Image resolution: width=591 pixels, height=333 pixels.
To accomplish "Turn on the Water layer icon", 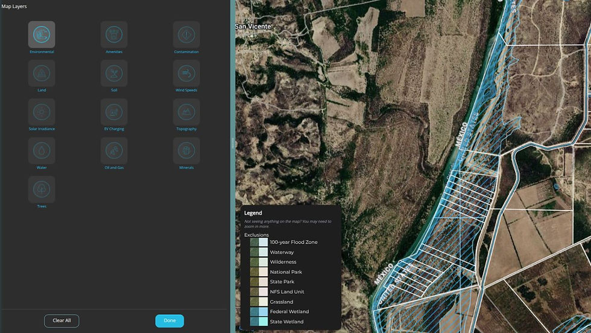I will (x=42, y=150).
